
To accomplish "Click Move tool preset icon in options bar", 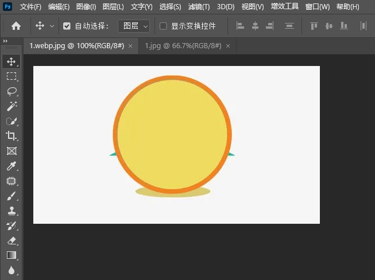I will (x=40, y=26).
